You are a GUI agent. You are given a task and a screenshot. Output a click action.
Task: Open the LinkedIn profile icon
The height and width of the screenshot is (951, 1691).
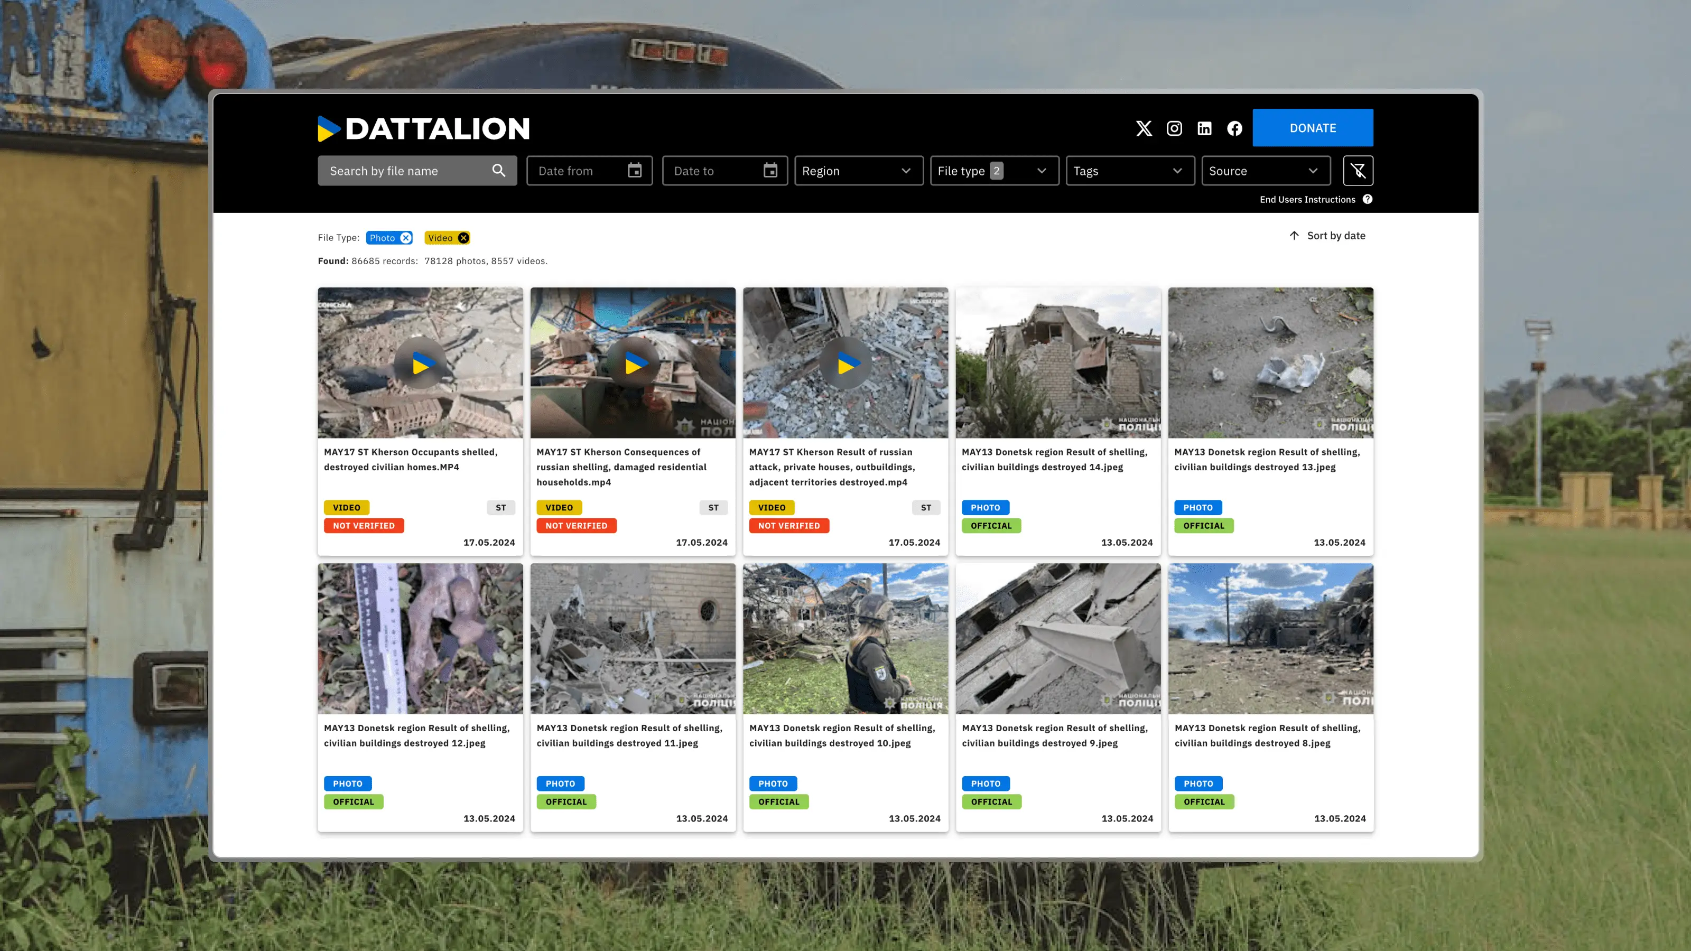point(1205,128)
